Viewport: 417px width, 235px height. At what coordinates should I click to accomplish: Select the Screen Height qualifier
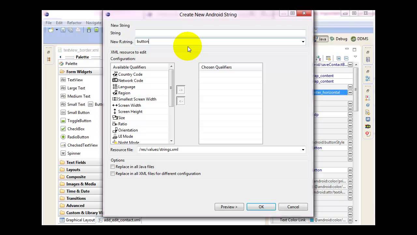127,112
